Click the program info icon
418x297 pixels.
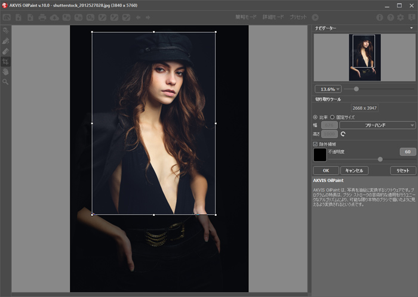[x=380, y=17]
